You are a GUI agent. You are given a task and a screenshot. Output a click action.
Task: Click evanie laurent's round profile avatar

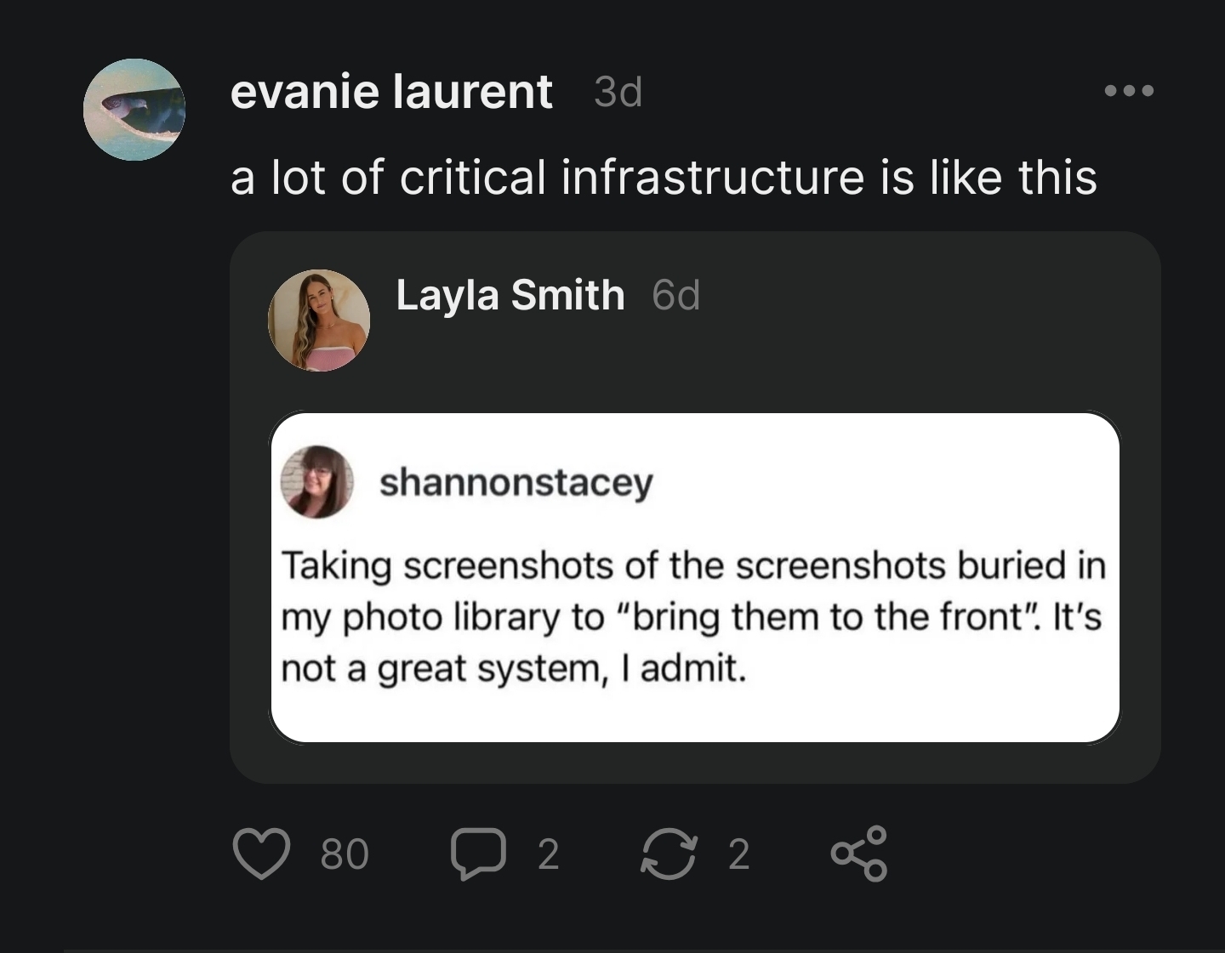coord(134,110)
